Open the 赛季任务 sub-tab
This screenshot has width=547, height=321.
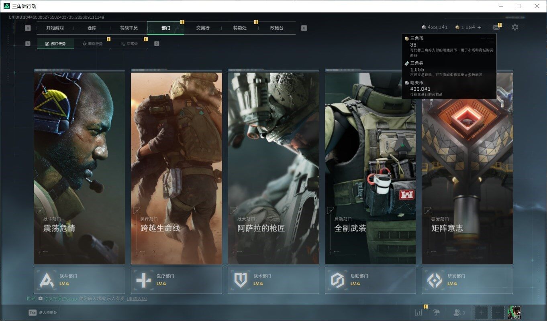92,44
